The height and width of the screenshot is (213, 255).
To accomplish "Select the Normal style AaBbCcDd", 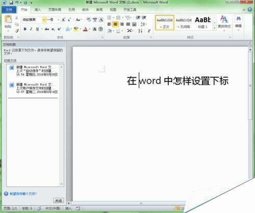I will (x=165, y=23).
